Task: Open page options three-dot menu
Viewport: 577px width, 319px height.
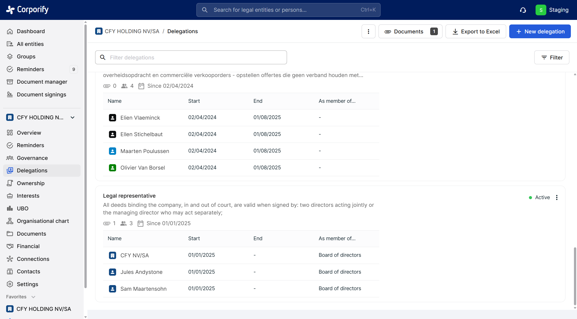Action: (368, 31)
